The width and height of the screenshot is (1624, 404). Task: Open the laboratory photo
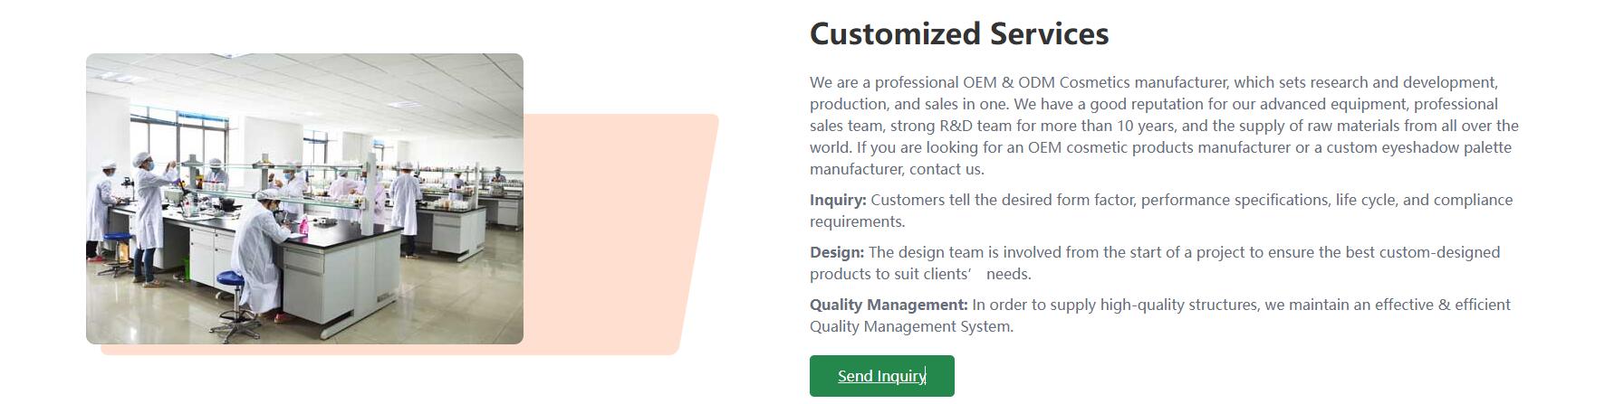pyautogui.click(x=304, y=199)
